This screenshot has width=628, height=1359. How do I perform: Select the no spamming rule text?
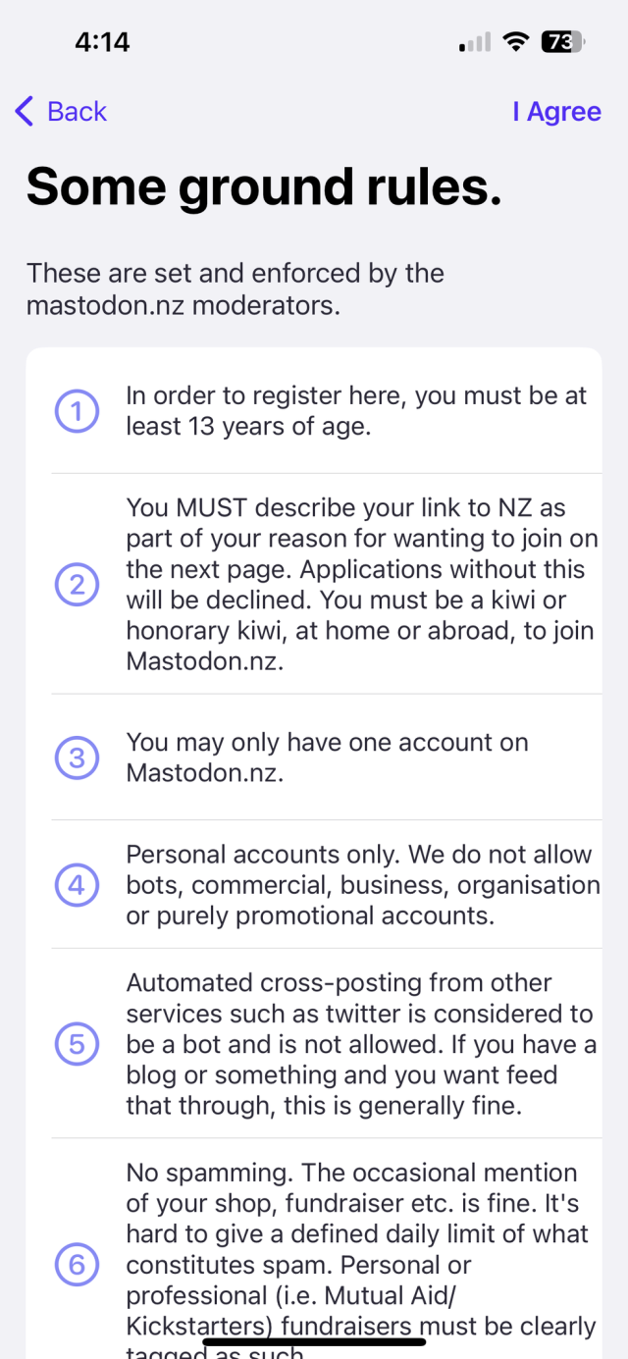359,1248
